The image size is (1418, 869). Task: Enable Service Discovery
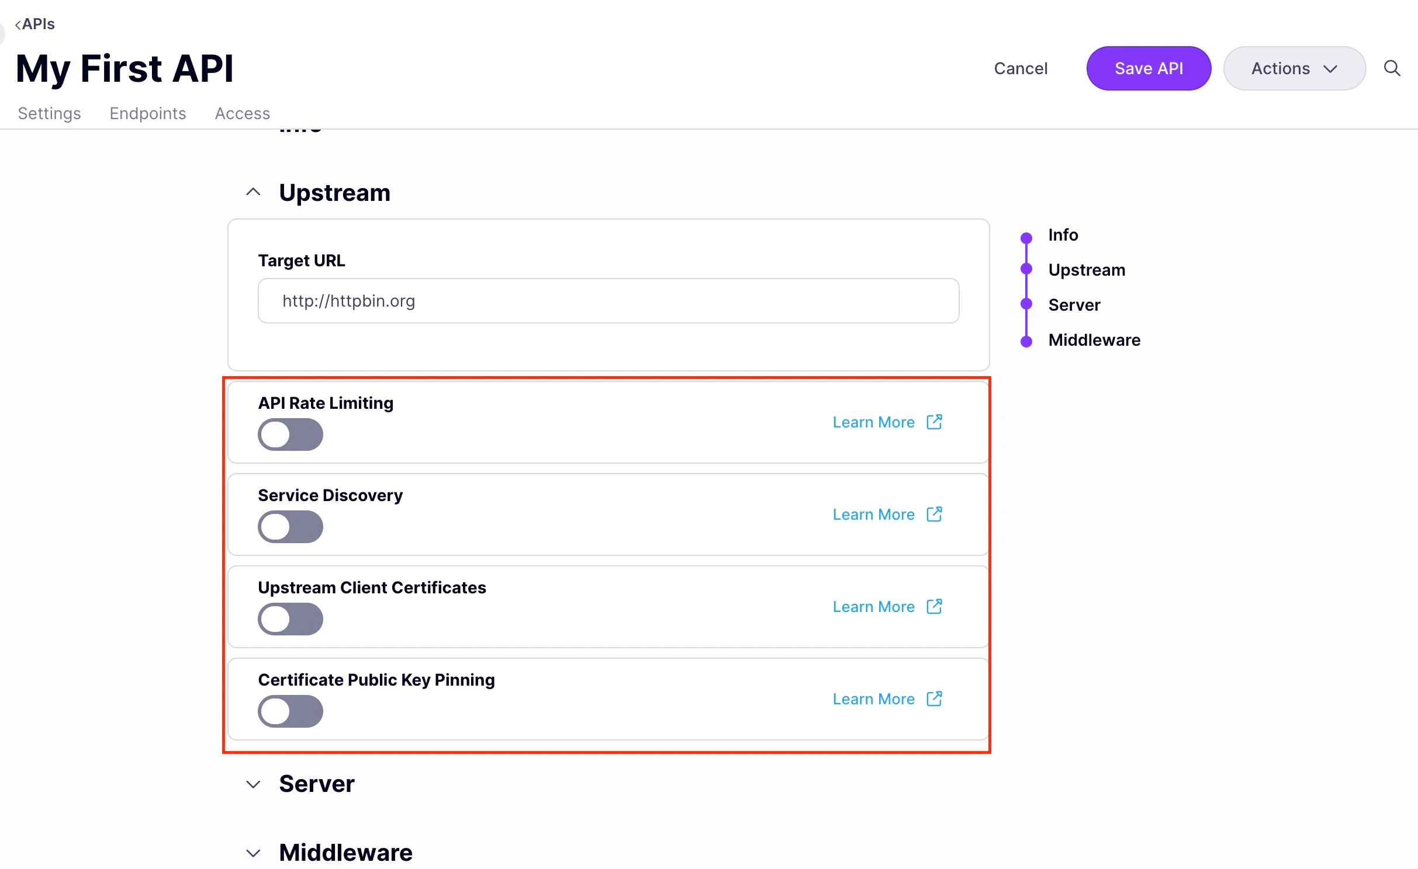tap(290, 527)
